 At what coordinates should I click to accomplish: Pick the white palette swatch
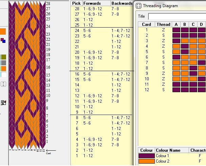[4, 74]
